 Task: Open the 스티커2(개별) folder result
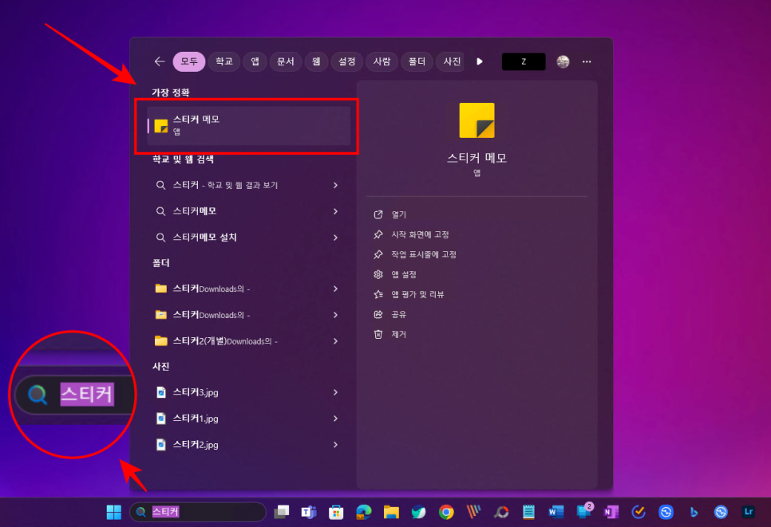tap(247, 341)
